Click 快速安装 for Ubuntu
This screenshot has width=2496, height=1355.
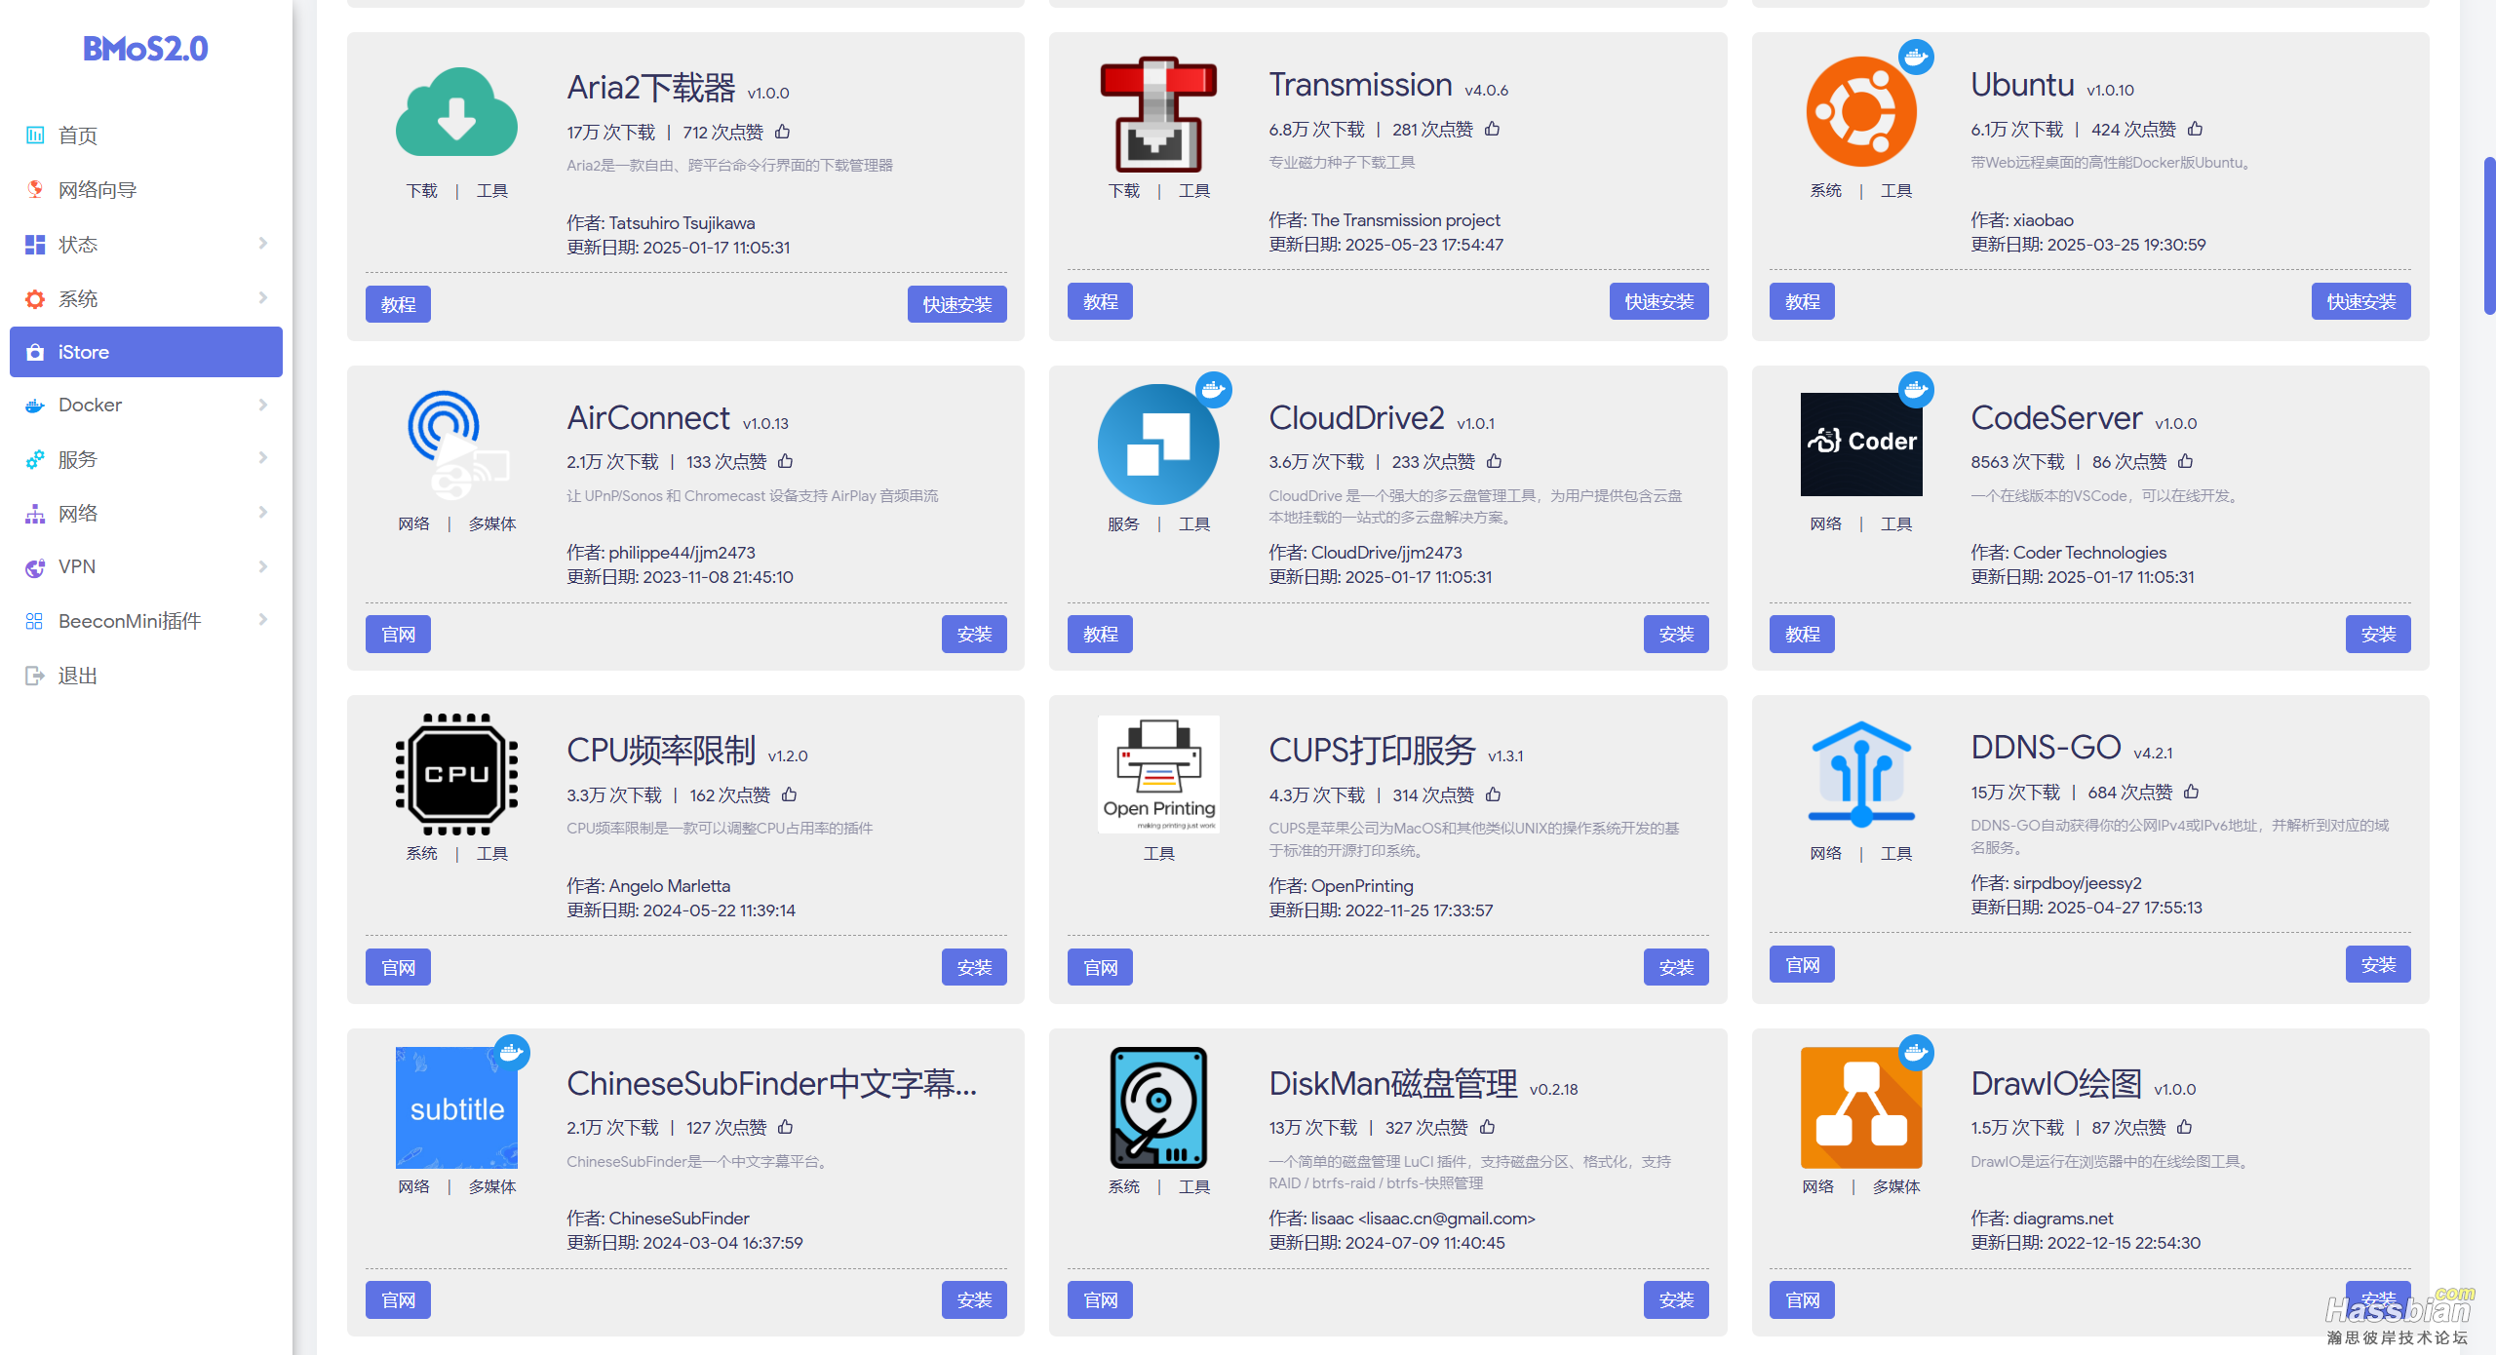point(2360,301)
